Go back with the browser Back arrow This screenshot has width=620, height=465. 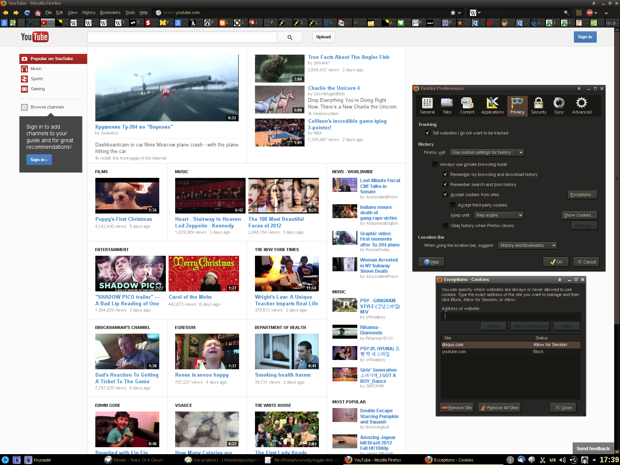click(5, 13)
